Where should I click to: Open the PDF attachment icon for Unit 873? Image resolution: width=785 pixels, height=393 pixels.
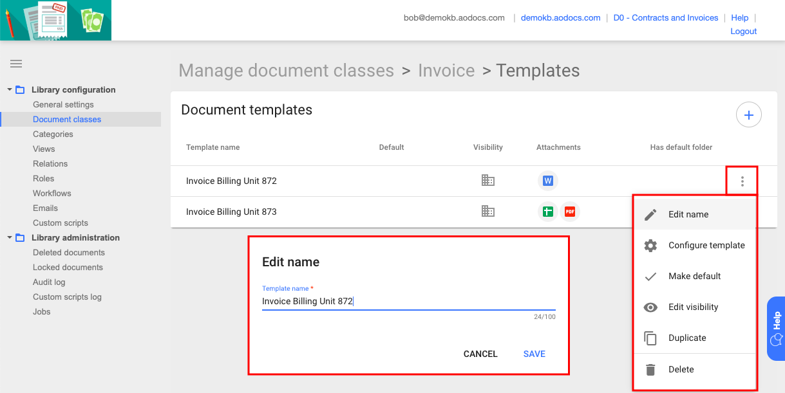tap(570, 211)
